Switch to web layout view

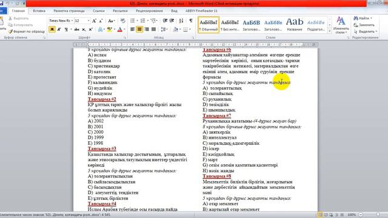(331, 215)
